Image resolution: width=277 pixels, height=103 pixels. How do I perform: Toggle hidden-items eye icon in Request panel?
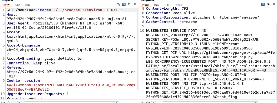point(118,4)
